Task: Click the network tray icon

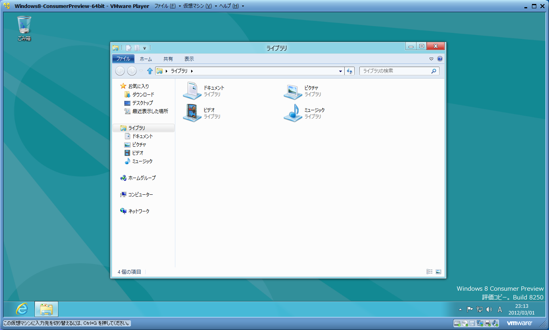Action: [x=480, y=309]
